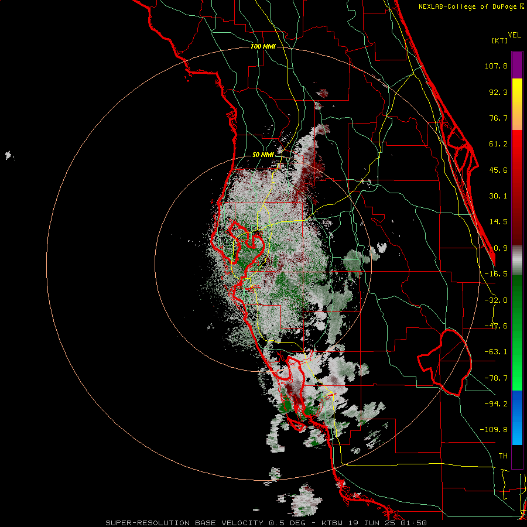Click the TH threshold label

(503, 456)
